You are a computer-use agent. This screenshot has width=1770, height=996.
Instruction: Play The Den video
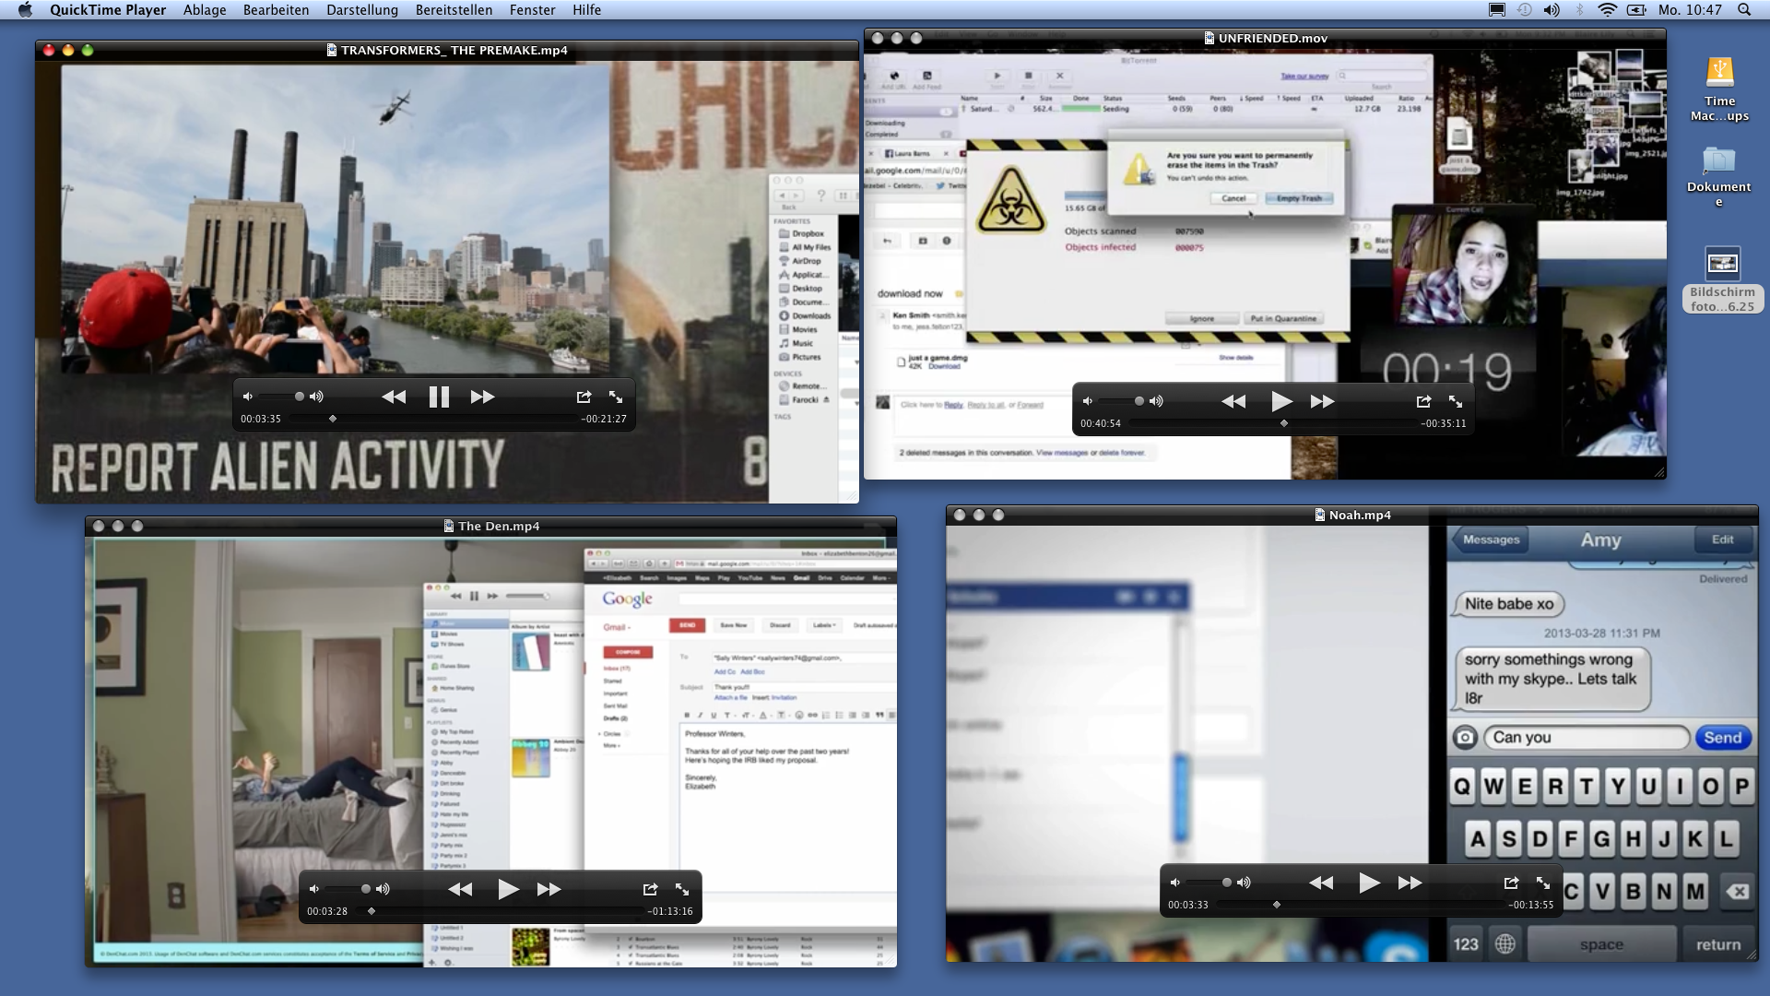click(x=507, y=889)
